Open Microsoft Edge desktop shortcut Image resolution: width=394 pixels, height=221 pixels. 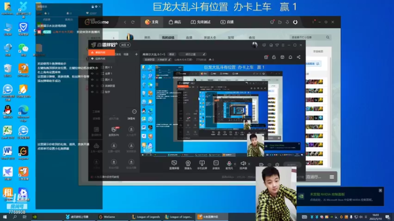[x=23, y=113]
